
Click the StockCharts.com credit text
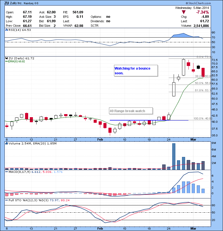[x=198, y=3]
